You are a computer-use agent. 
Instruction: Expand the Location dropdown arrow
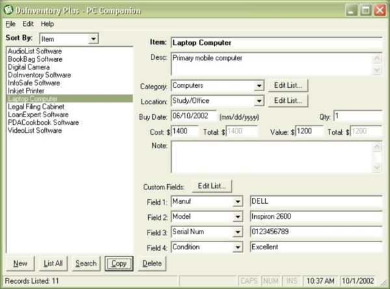(258, 101)
